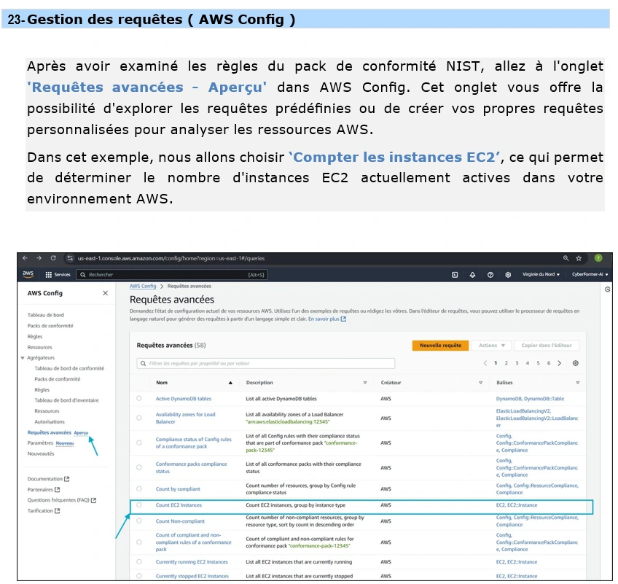Click the external-link icon next to Partenaires
The image size is (618, 584).
[57, 489]
